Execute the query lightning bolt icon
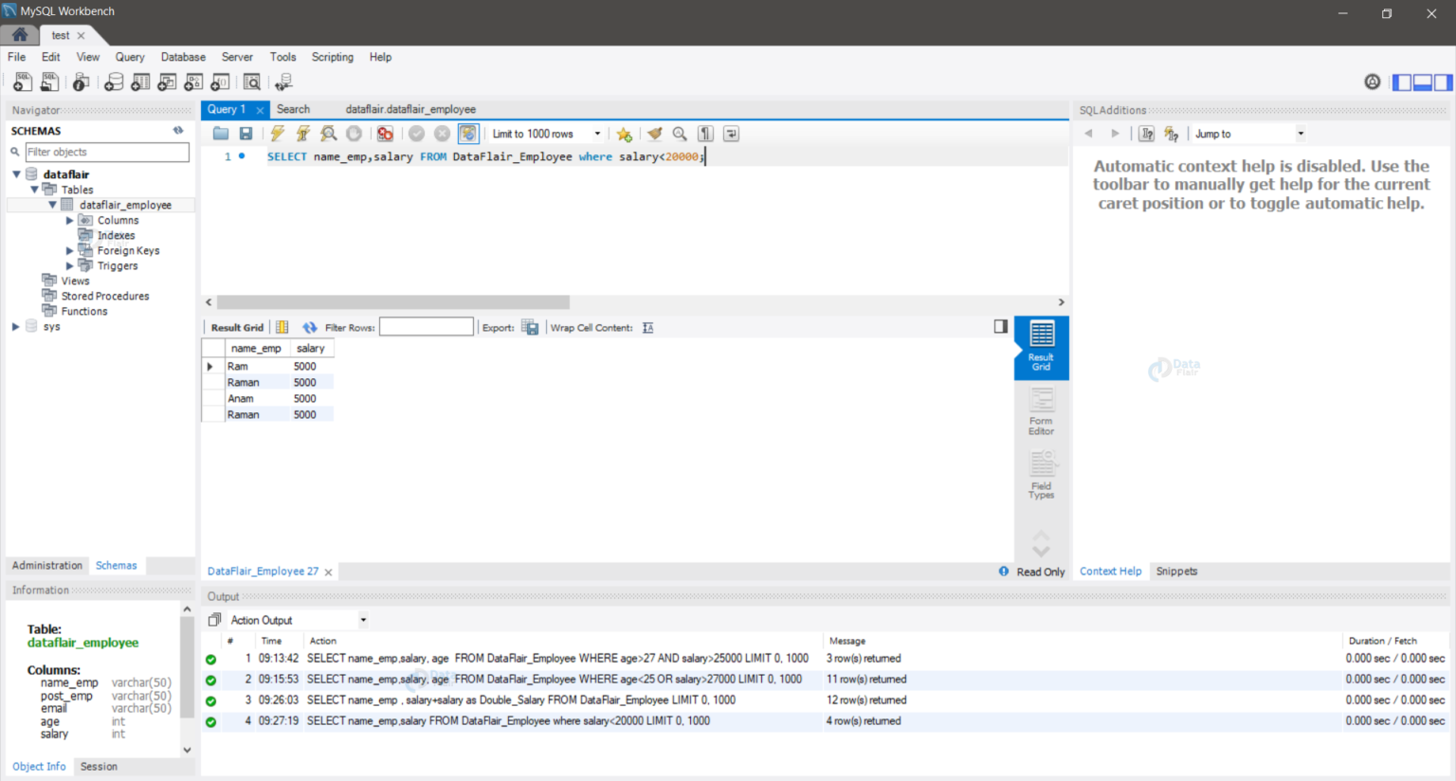The height and width of the screenshot is (781, 1456). coord(277,134)
